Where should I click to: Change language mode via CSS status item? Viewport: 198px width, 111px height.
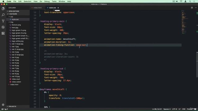pyautogui.click(x=183, y=109)
